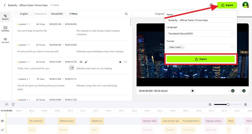Select the English language tab
Viewport: 252px width, 134px height.
point(24,14)
